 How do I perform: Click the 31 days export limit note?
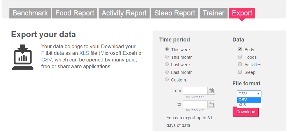click(x=189, y=122)
